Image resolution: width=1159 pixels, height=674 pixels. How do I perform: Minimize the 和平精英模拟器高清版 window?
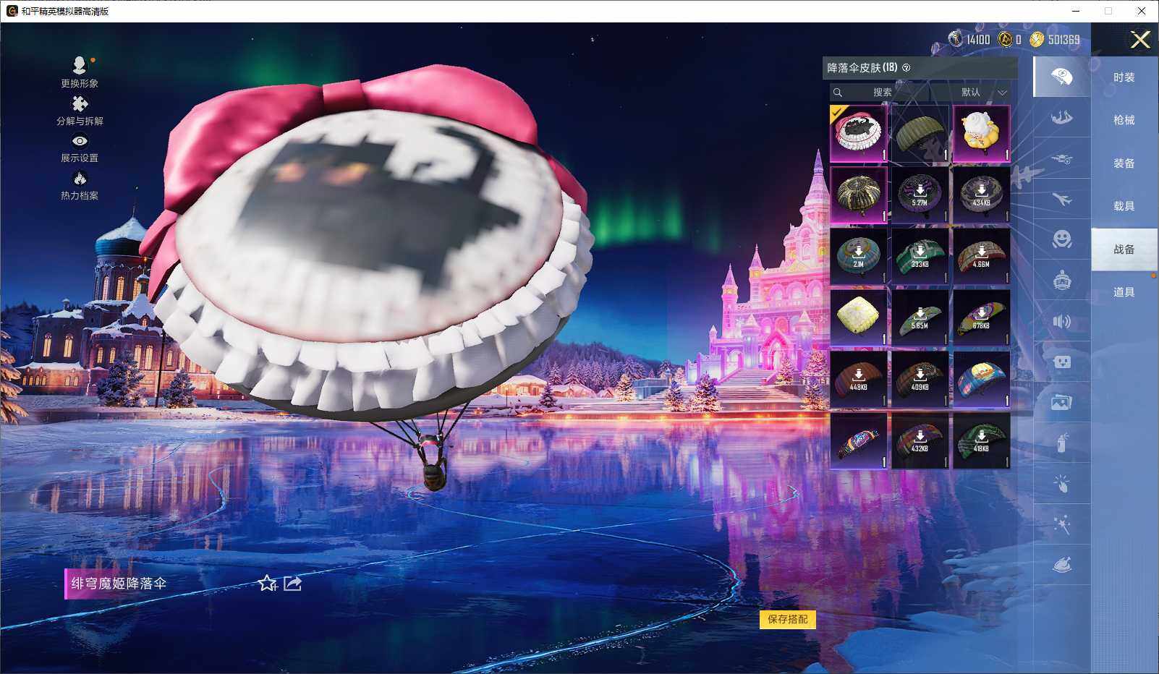1076,11
